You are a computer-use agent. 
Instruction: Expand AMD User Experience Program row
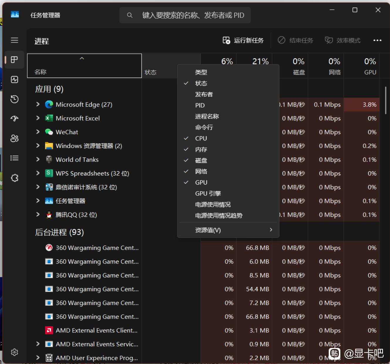[38, 358]
